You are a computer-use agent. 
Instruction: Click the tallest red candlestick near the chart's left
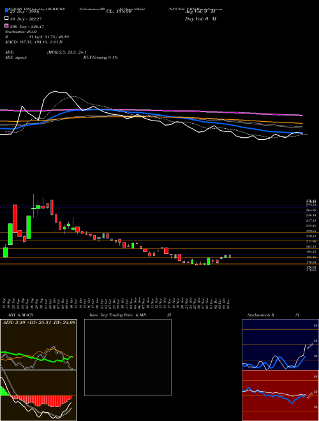point(15,219)
